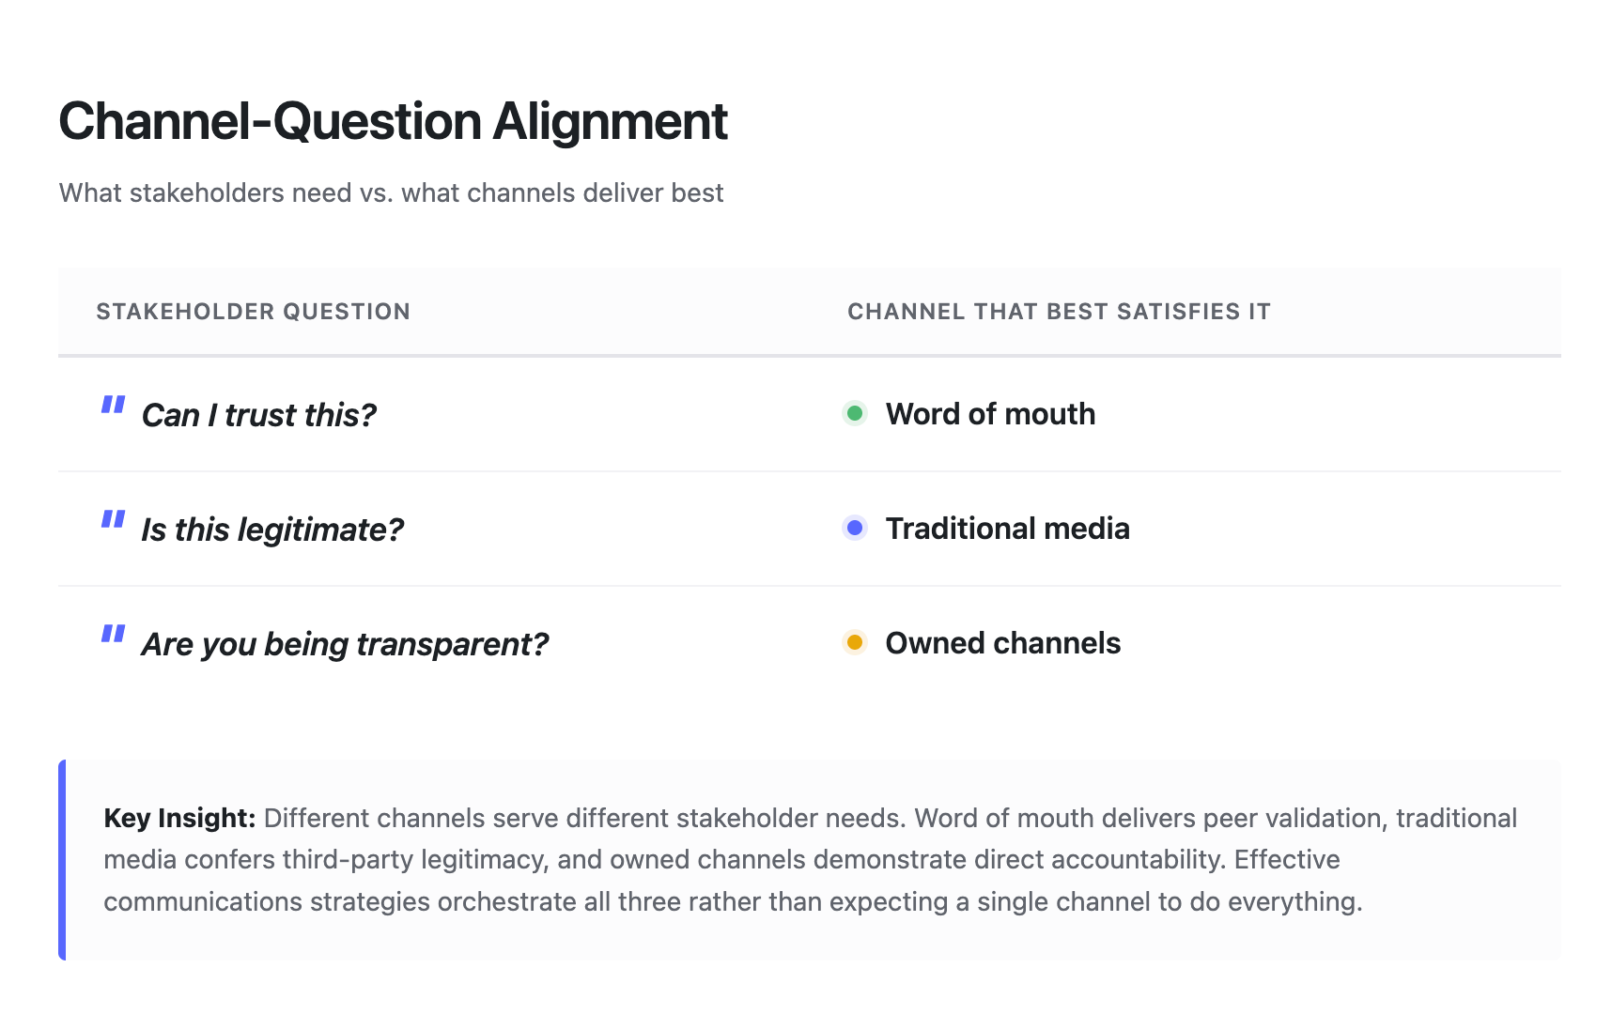Click the quote icon beside "Can I trust this?"

point(113,406)
